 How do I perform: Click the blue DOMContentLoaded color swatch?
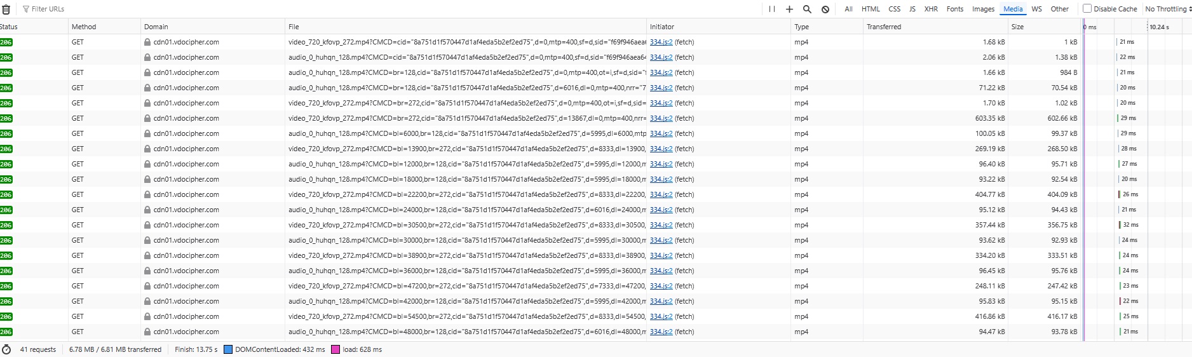pos(228,349)
